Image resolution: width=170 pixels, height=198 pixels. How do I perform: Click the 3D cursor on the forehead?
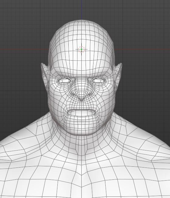[81, 49]
